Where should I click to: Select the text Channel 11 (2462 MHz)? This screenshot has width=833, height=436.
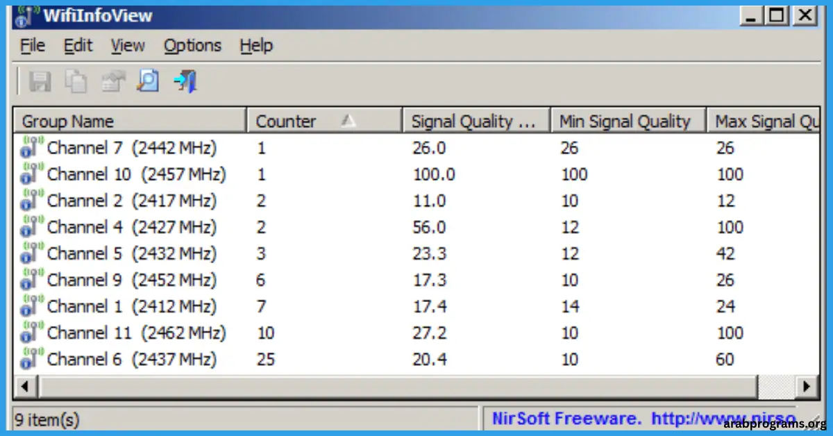[137, 333]
